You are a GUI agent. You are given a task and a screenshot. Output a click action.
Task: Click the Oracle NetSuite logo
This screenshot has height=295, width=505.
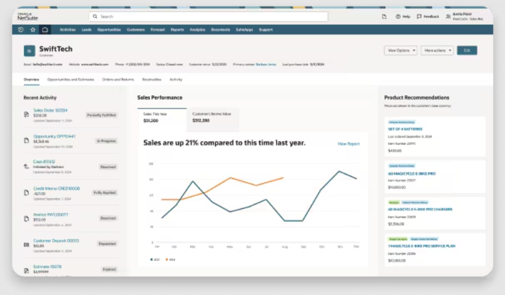27,17
